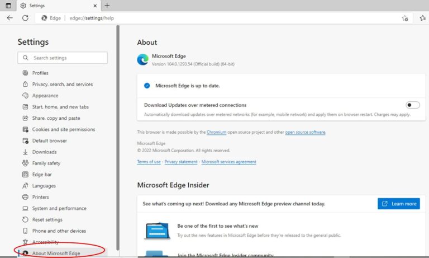This screenshot has width=429, height=258.
Task: Refresh the page
Action: (25, 18)
